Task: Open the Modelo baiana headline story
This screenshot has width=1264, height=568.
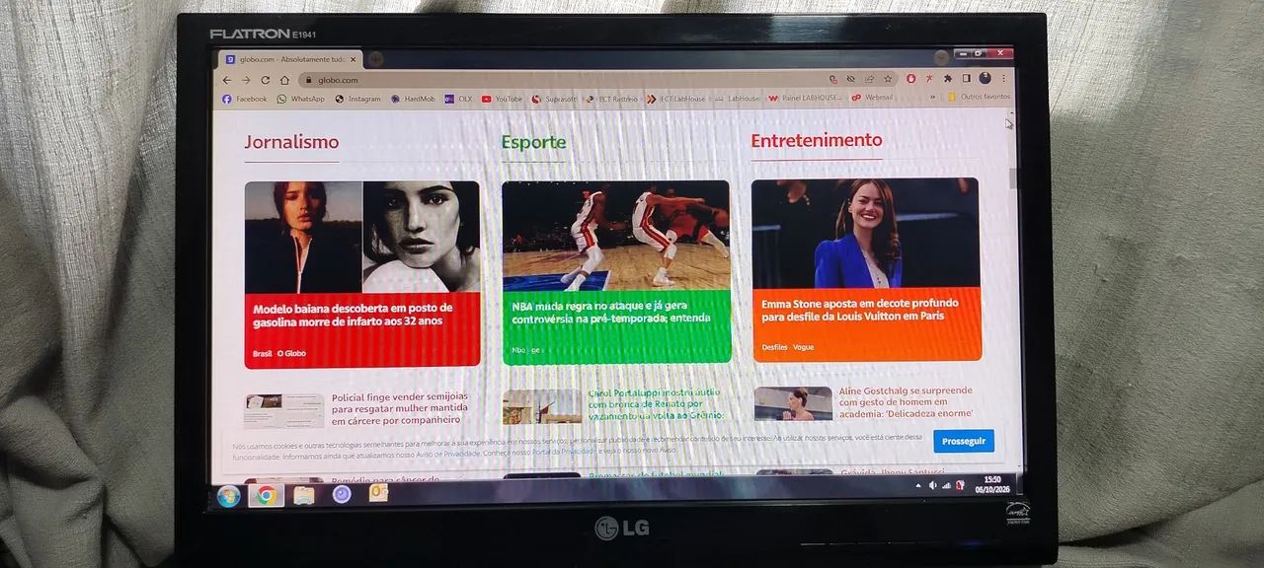Action: 353,315
